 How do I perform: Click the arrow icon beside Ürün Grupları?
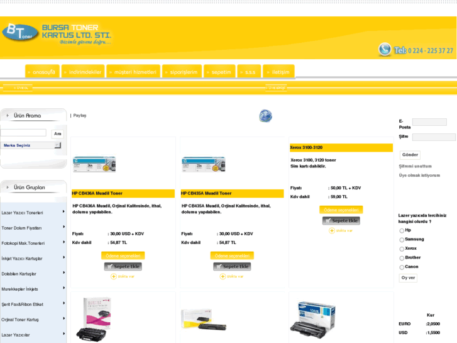click(8, 188)
